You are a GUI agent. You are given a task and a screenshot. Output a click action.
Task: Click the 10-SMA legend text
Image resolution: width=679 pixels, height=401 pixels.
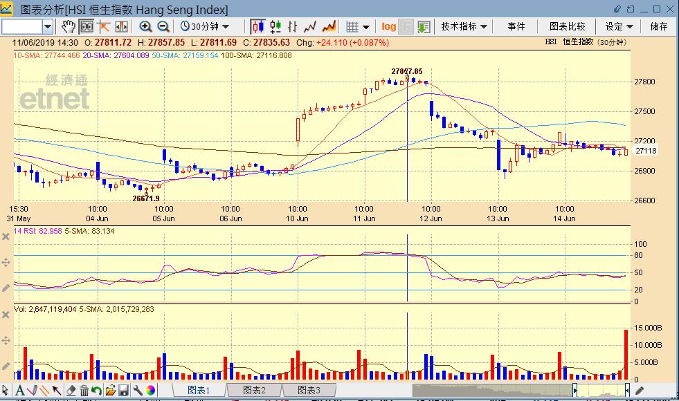tap(47, 55)
